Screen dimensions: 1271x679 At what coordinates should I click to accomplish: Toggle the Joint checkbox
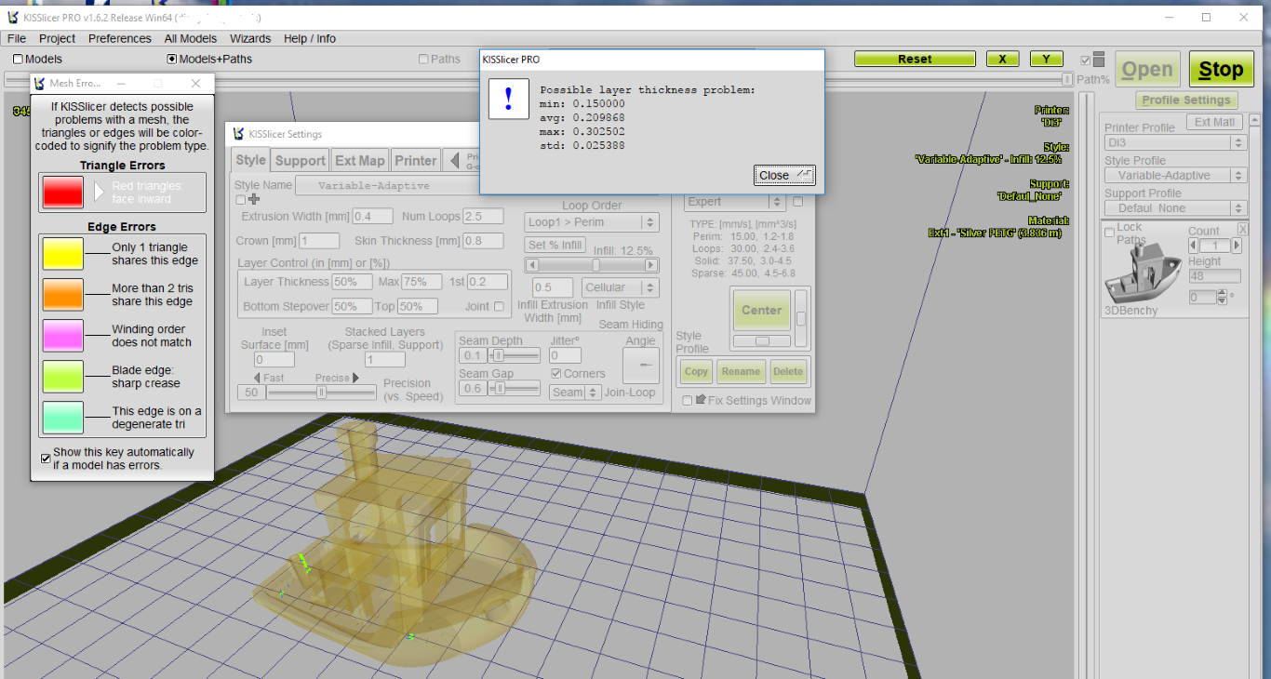(x=499, y=306)
